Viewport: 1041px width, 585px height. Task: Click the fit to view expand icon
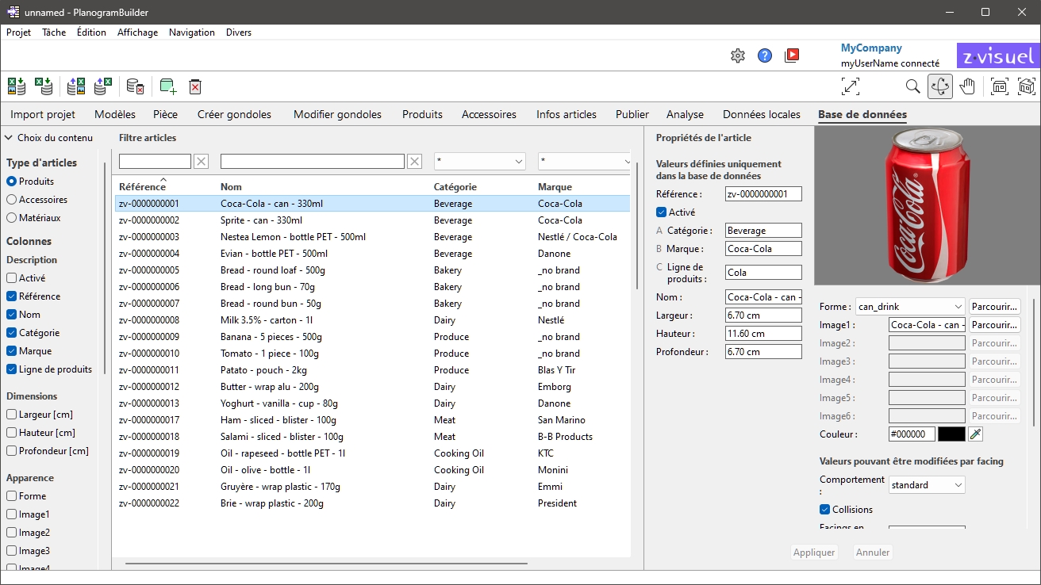point(850,86)
